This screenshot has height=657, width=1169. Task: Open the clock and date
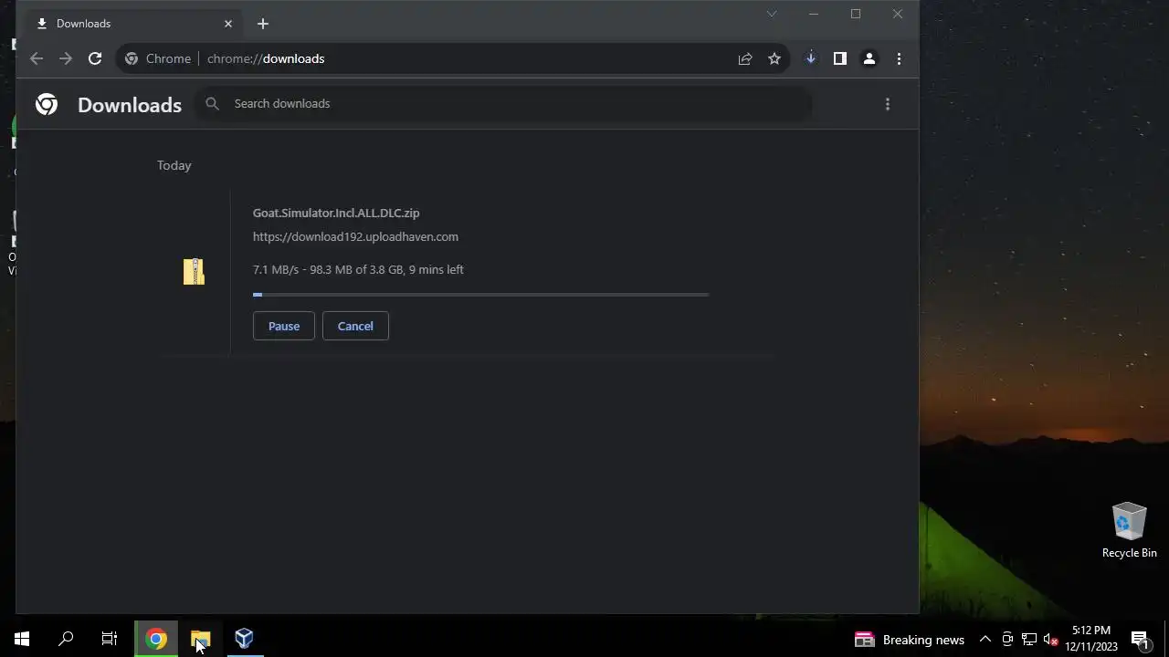(1091, 639)
